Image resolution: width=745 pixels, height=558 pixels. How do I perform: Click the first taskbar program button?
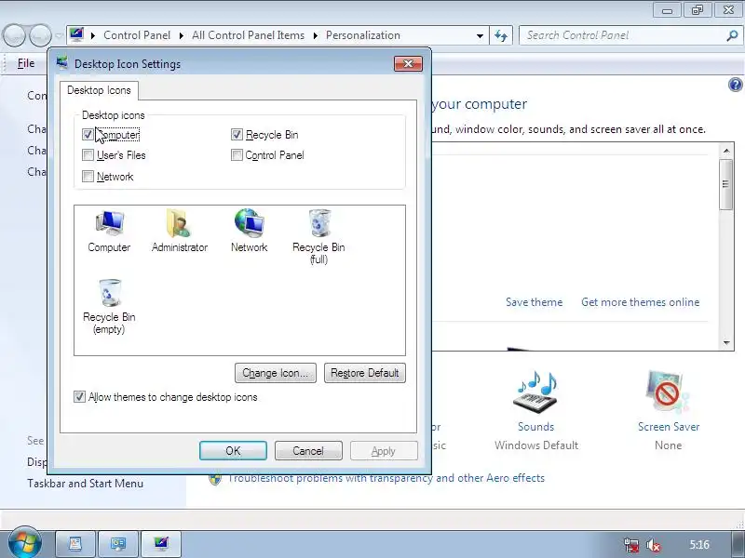[75, 544]
